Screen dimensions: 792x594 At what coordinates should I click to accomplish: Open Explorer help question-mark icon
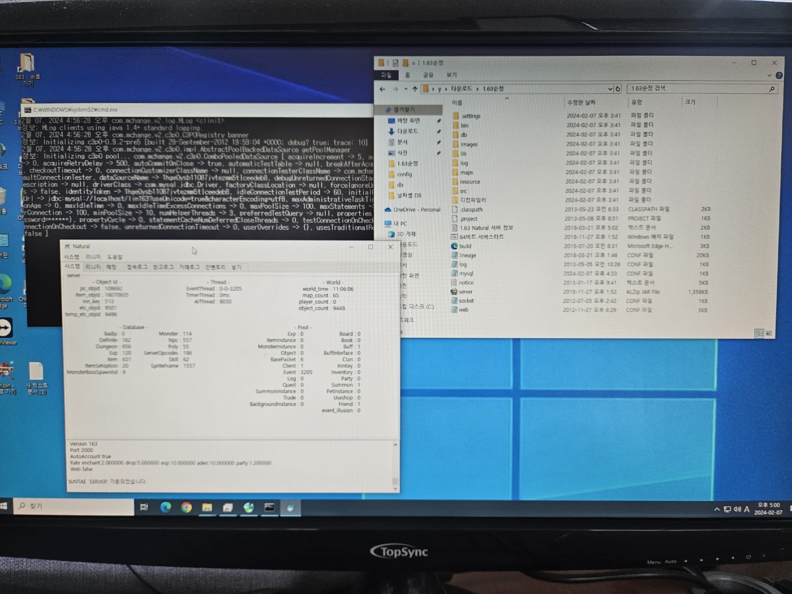coord(779,75)
